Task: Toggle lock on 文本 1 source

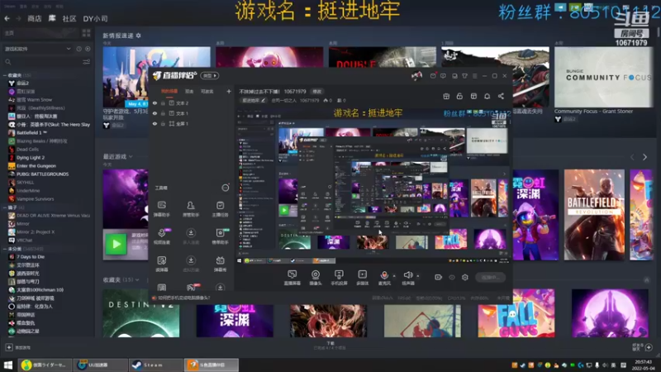Action: [163, 113]
